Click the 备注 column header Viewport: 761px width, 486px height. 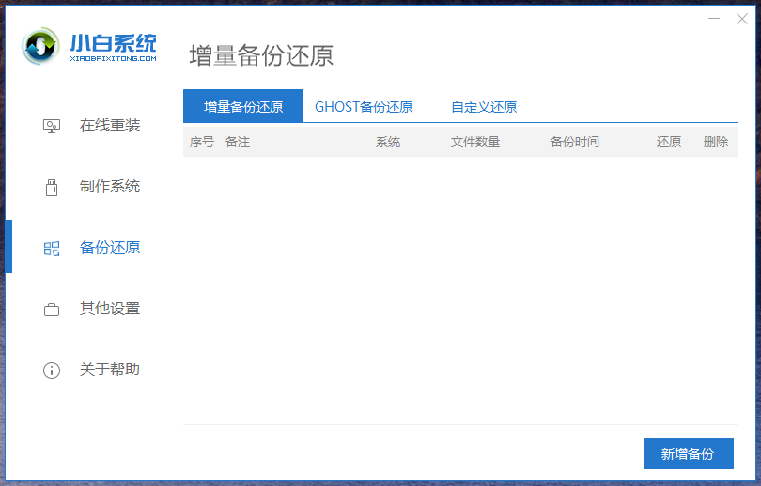pos(238,142)
